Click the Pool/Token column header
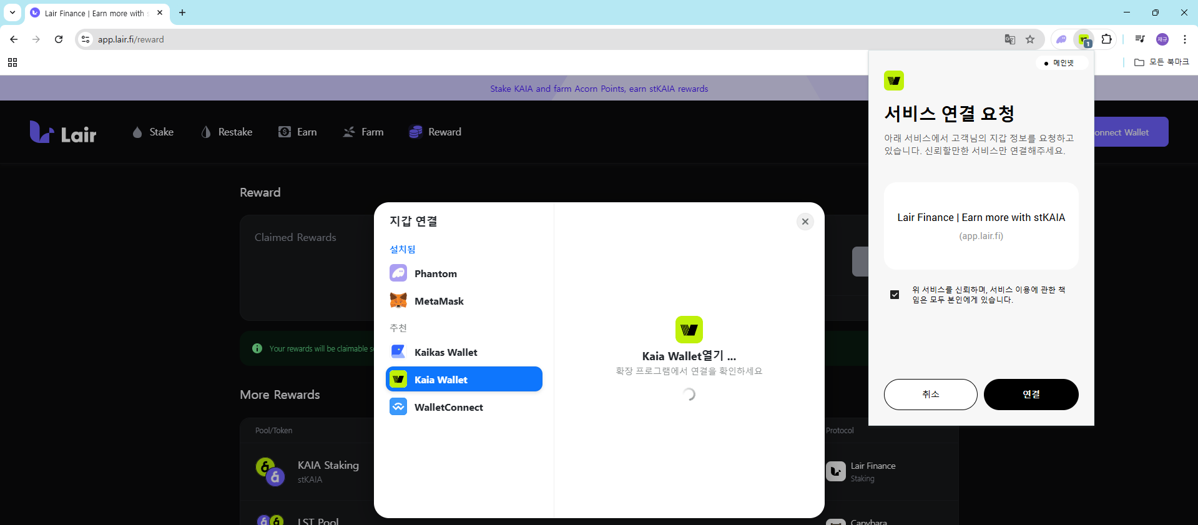1198x525 pixels. [273, 431]
